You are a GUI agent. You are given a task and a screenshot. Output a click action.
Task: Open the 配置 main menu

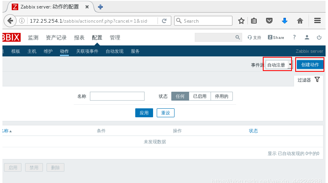(x=97, y=37)
